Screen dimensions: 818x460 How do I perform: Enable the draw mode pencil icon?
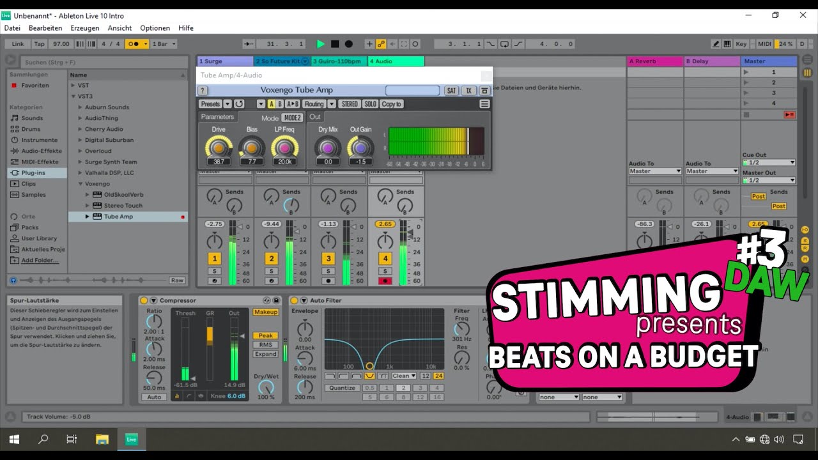(x=716, y=44)
